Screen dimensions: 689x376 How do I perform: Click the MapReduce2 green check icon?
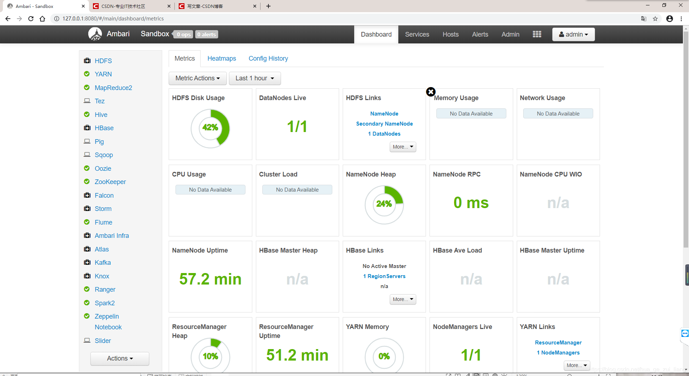(87, 88)
